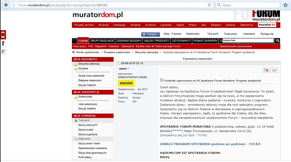
Task: Reload the page with the refresh icon
Action: pyautogui.click(x=209, y=5)
